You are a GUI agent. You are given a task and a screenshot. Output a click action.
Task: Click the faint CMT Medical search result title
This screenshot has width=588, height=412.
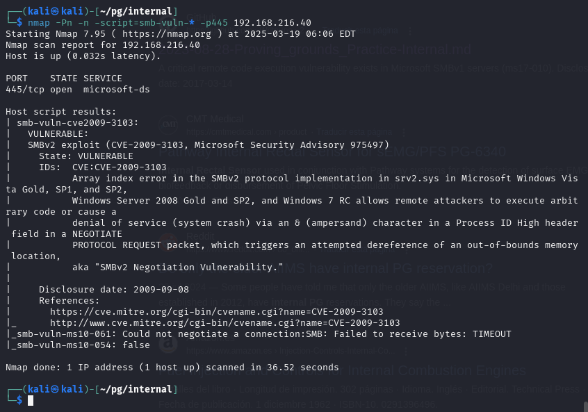pos(215,120)
